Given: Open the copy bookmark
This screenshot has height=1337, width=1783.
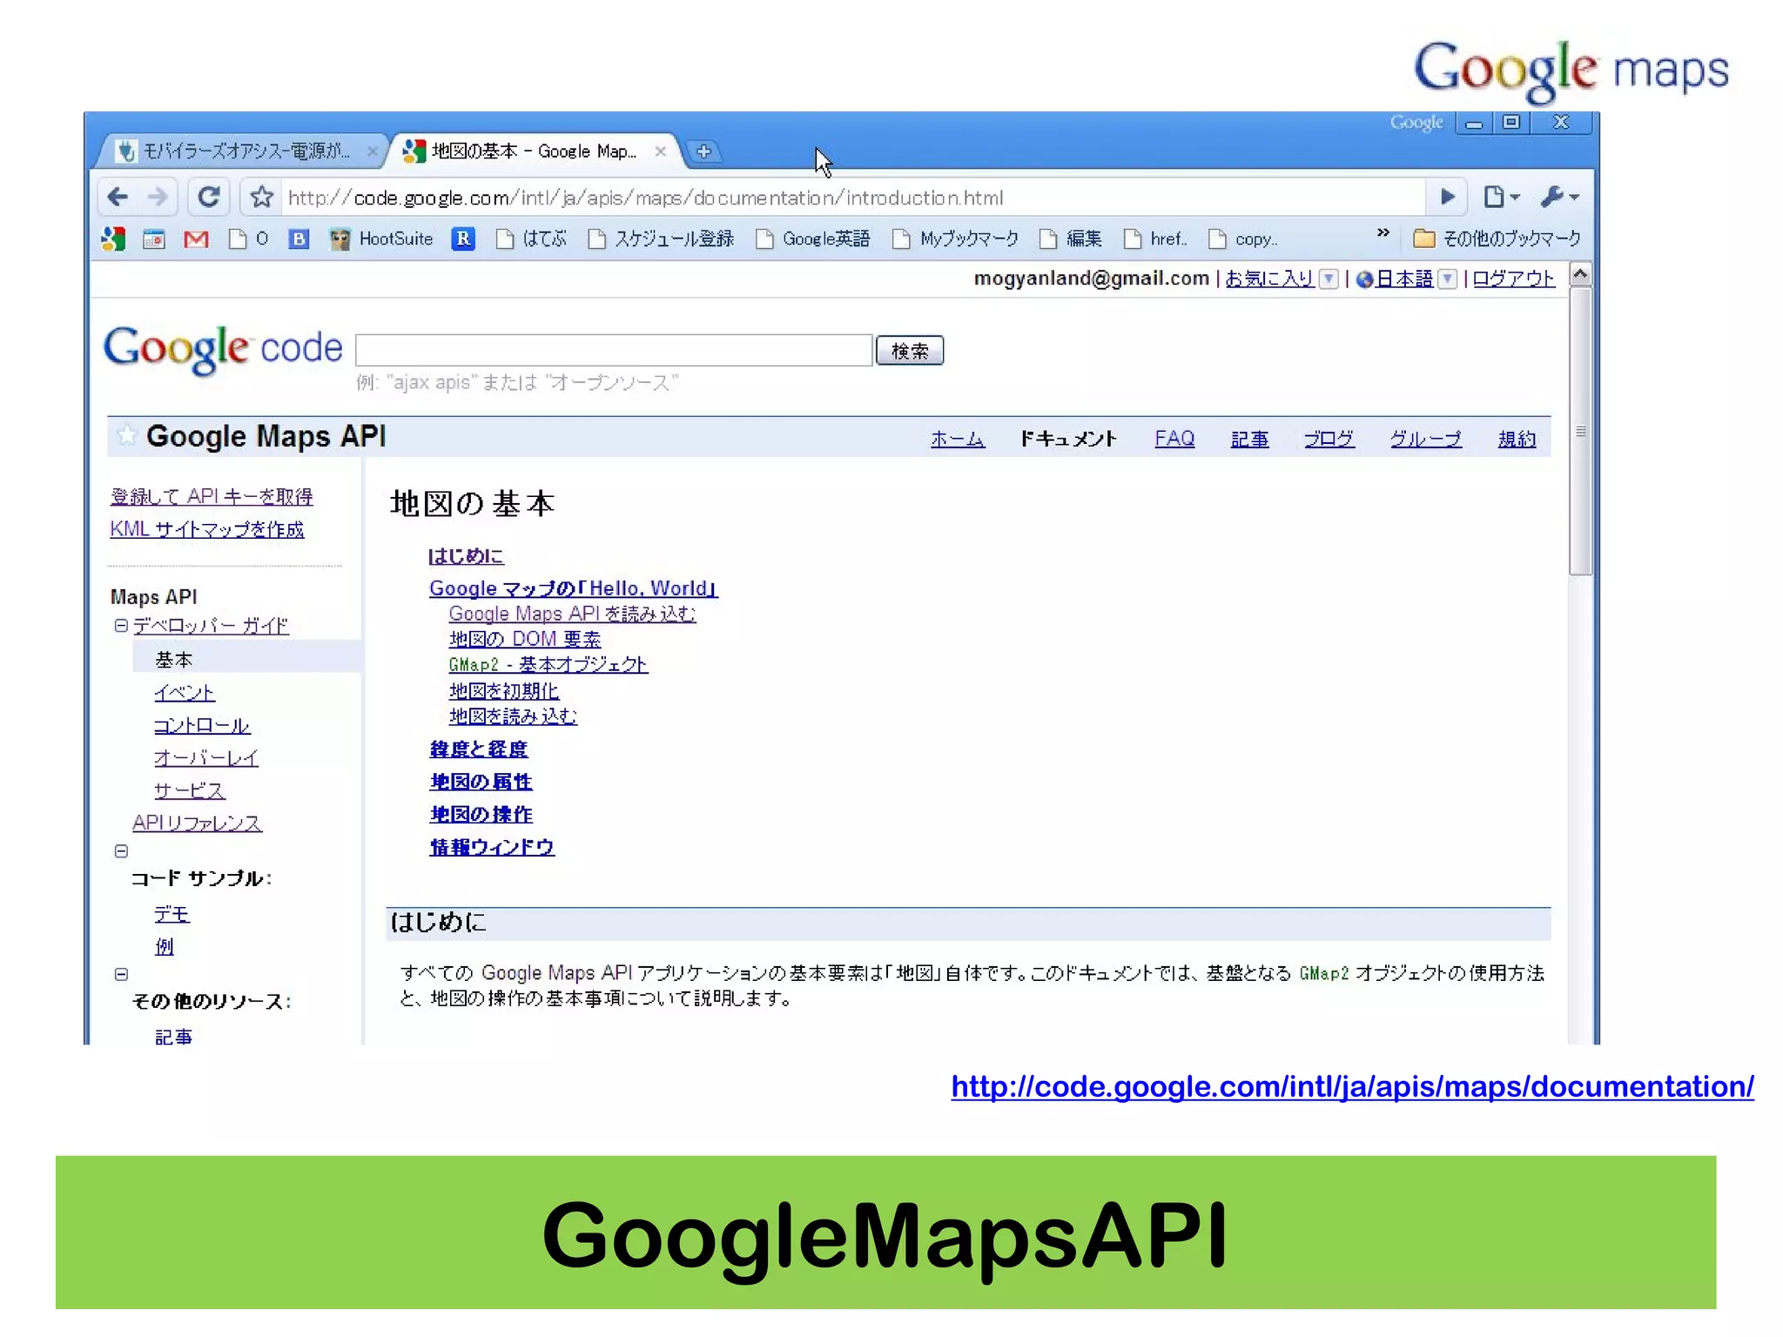Looking at the screenshot, I should click(x=1242, y=239).
